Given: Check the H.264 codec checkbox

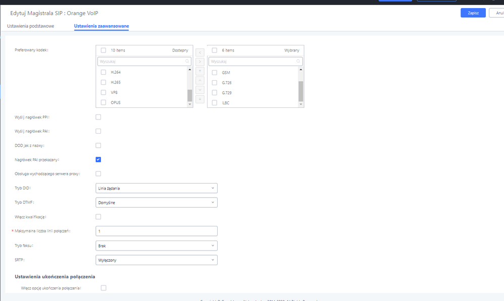Looking at the screenshot, I should coord(104,72).
